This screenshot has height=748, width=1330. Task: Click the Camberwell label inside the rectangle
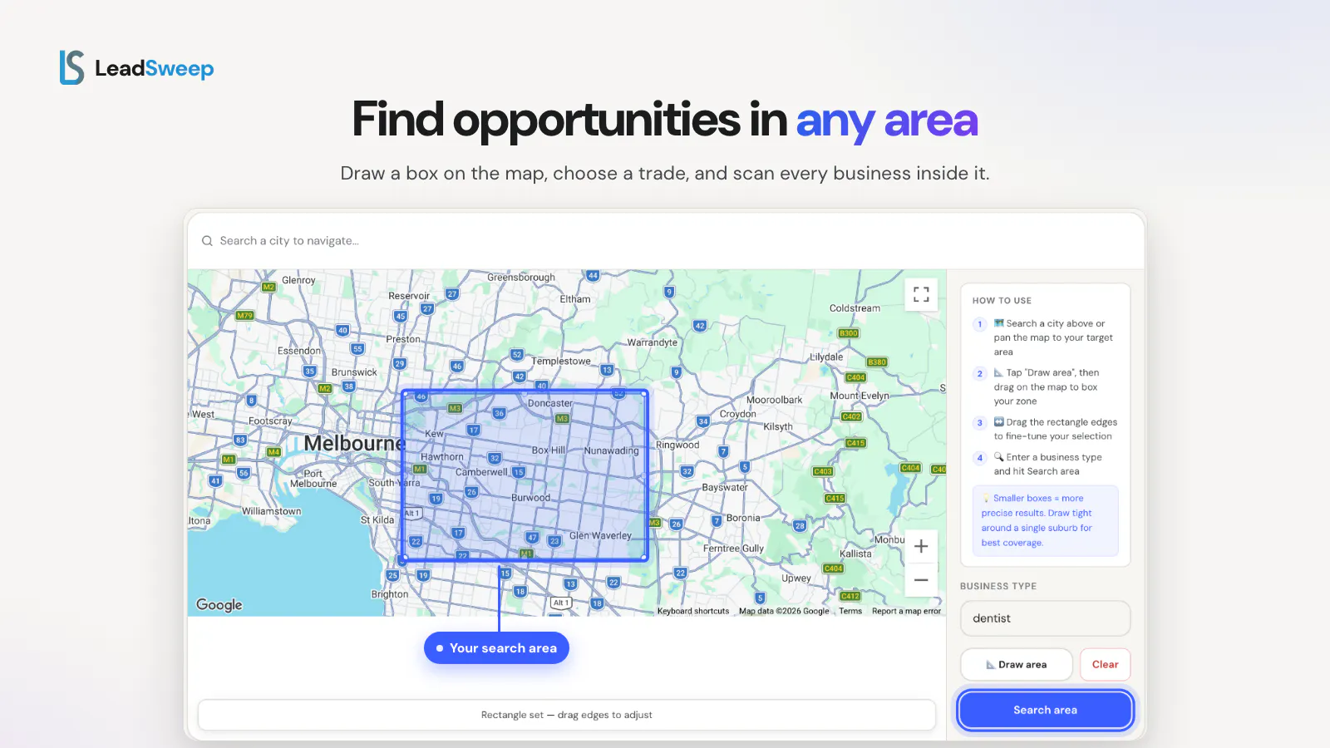(x=481, y=472)
